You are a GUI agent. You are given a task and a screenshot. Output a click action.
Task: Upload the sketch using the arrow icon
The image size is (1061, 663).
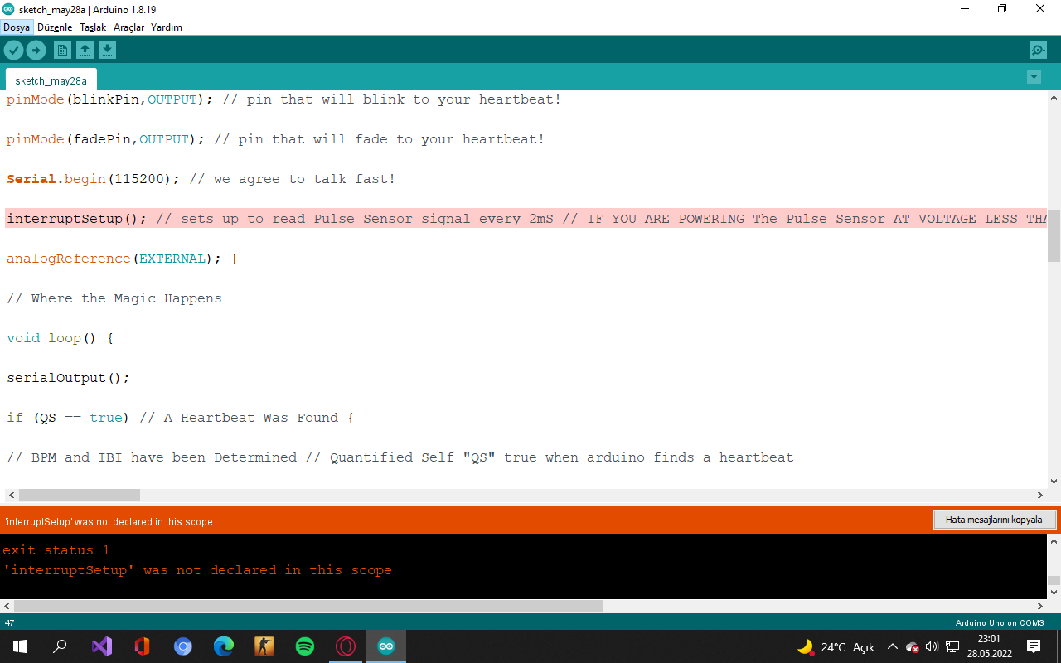[36, 50]
